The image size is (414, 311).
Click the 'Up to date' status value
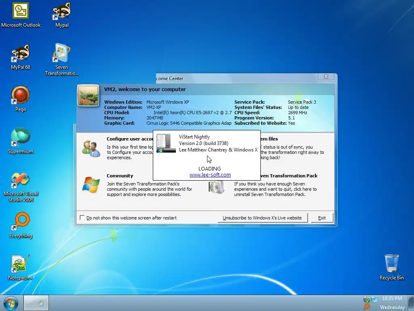pos(298,107)
